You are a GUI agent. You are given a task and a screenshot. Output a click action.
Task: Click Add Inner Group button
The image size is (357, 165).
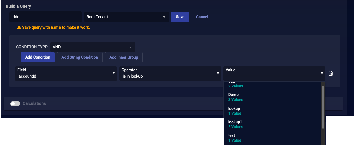[124, 57]
